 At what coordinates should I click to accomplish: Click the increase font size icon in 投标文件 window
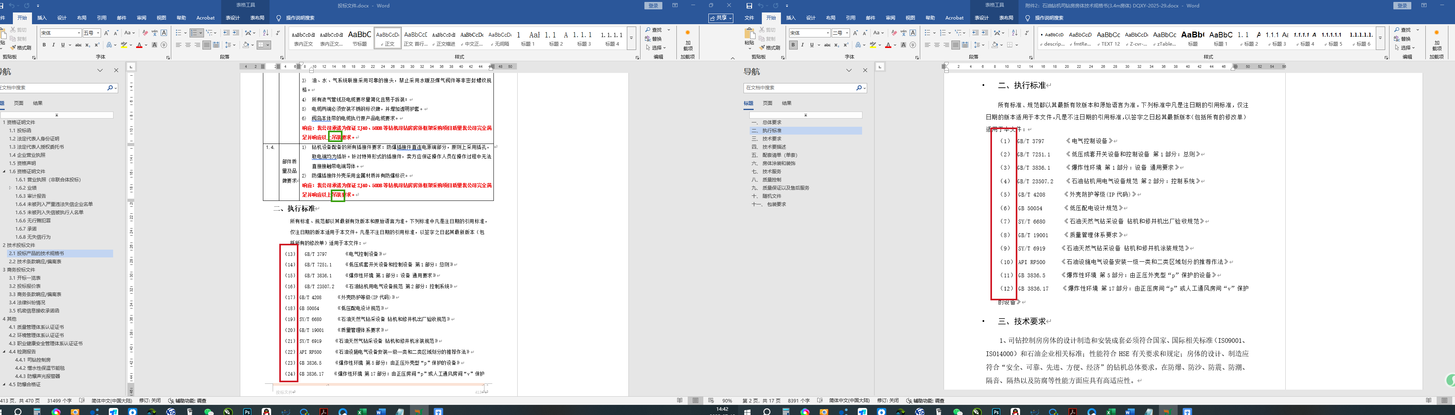106,33
